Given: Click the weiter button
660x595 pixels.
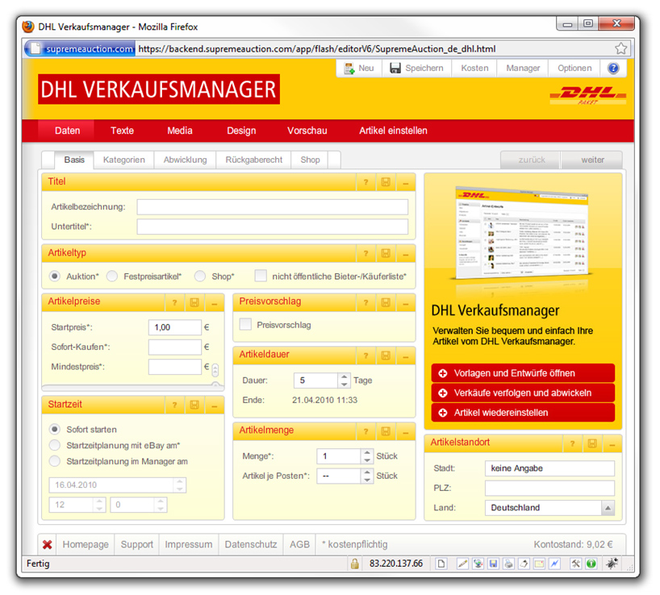Looking at the screenshot, I should (x=592, y=160).
